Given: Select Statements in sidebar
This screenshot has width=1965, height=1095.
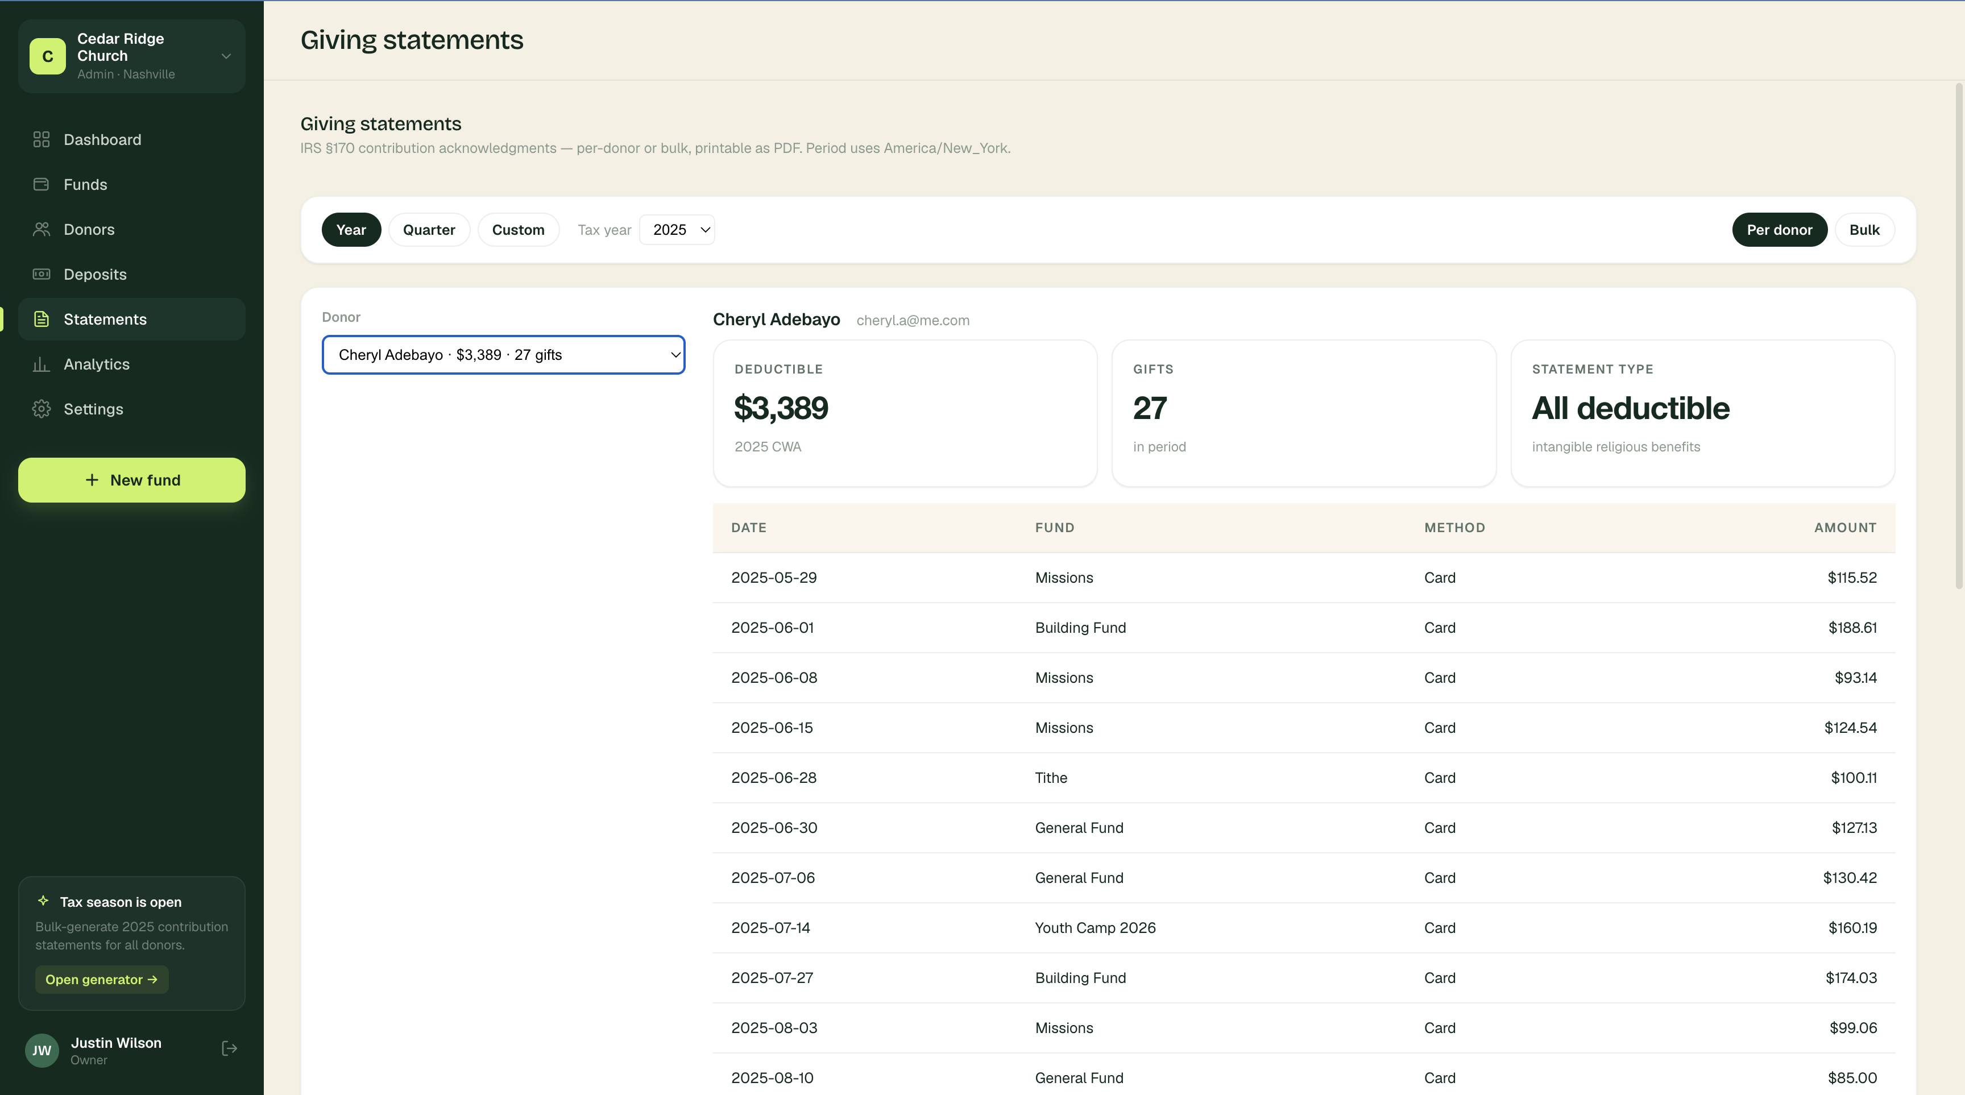Looking at the screenshot, I should coord(132,320).
